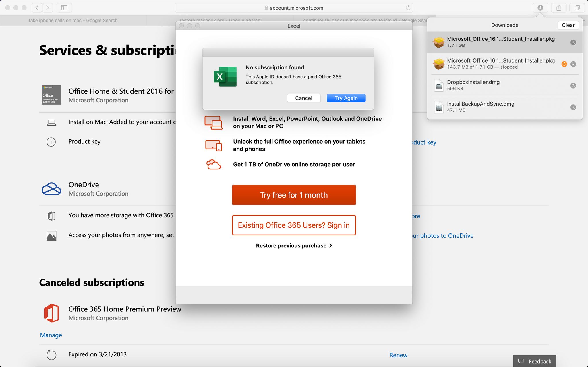Click the Safari share icon
This screenshot has height=367, width=588.
point(559,8)
